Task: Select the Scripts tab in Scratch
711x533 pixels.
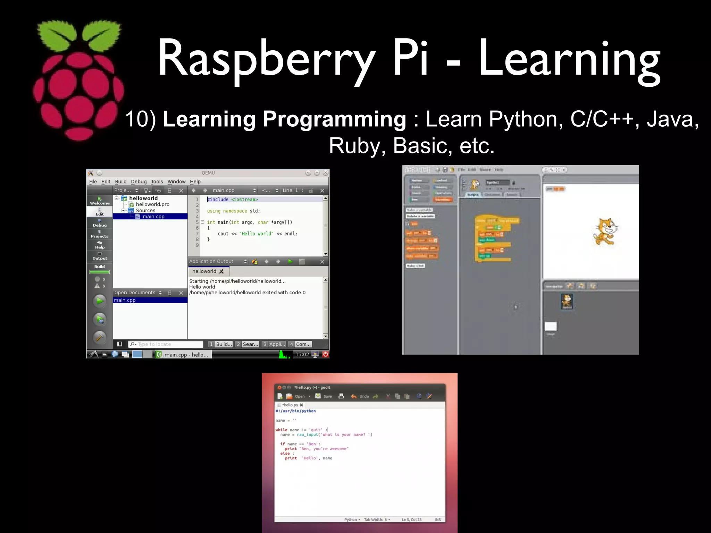Action: click(x=472, y=195)
